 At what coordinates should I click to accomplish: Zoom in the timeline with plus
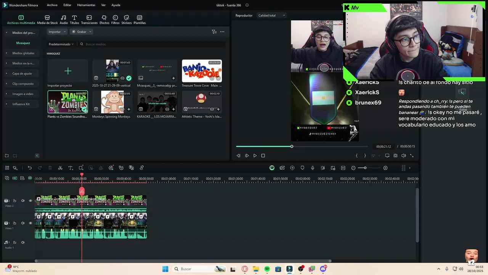pos(385,168)
